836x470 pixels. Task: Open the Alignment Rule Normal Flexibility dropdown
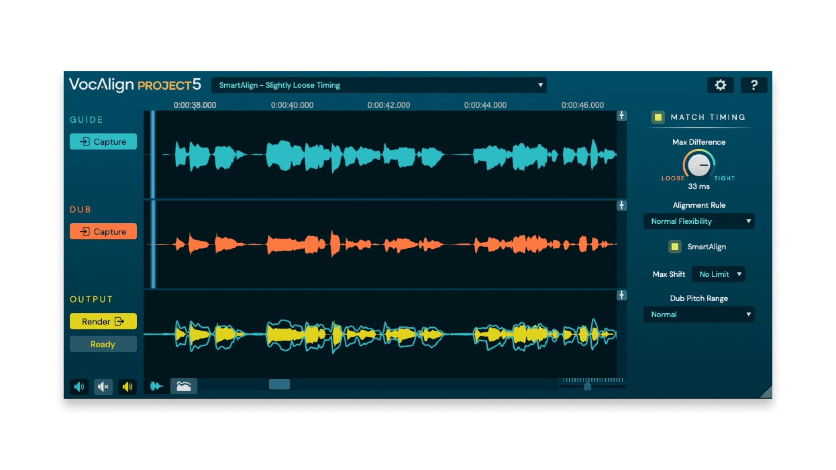point(698,221)
